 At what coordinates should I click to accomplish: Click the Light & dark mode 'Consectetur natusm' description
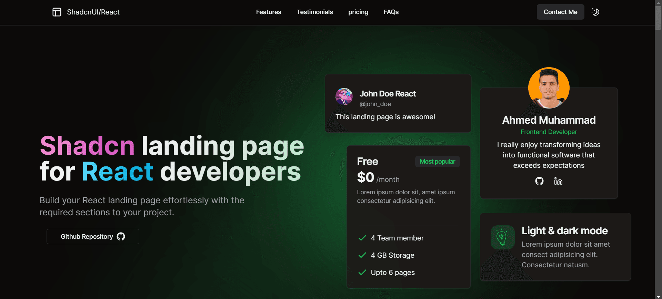point(566,255)
